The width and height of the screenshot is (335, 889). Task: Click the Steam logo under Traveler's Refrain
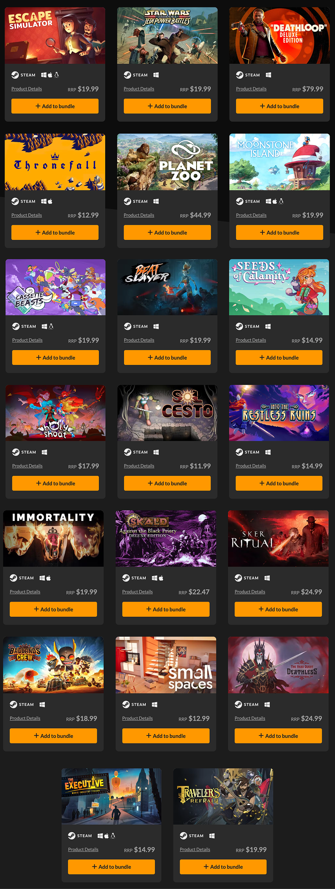(184, 836)
